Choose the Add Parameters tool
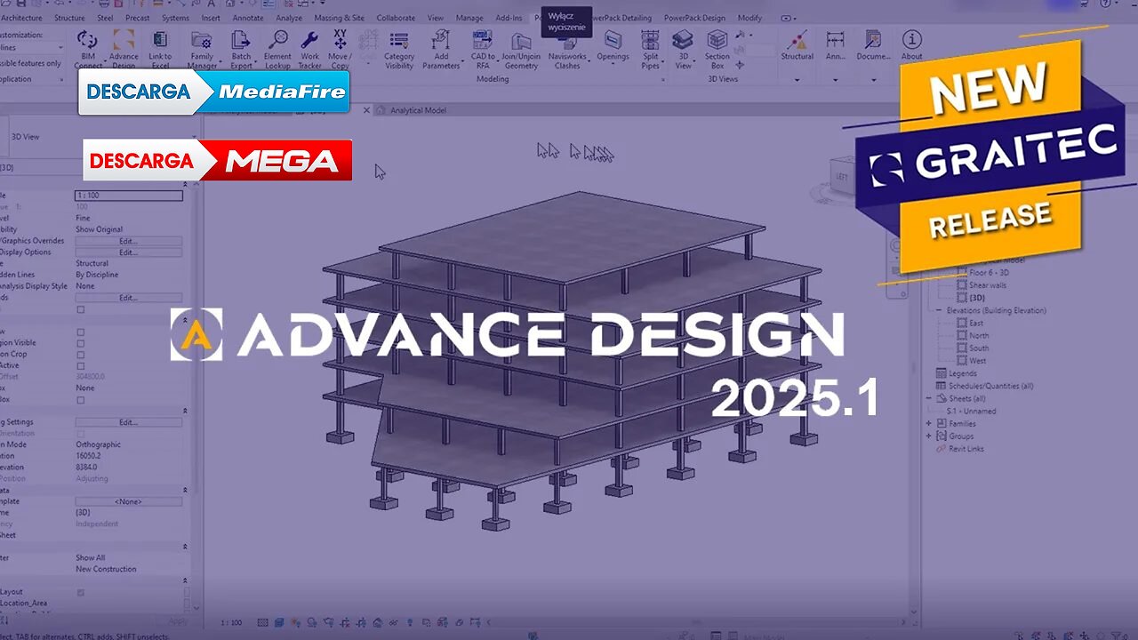 coord(441,49)
